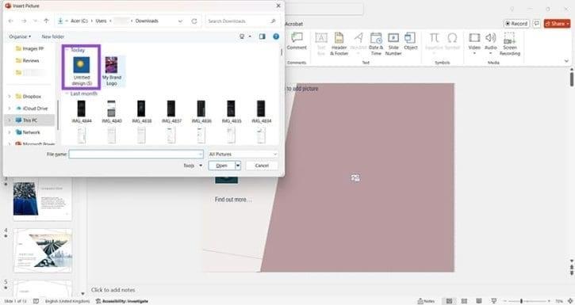Screen dimensions: 575x305
Task: Insert a Comment from the ribbon
Action: tap(297, 41)
